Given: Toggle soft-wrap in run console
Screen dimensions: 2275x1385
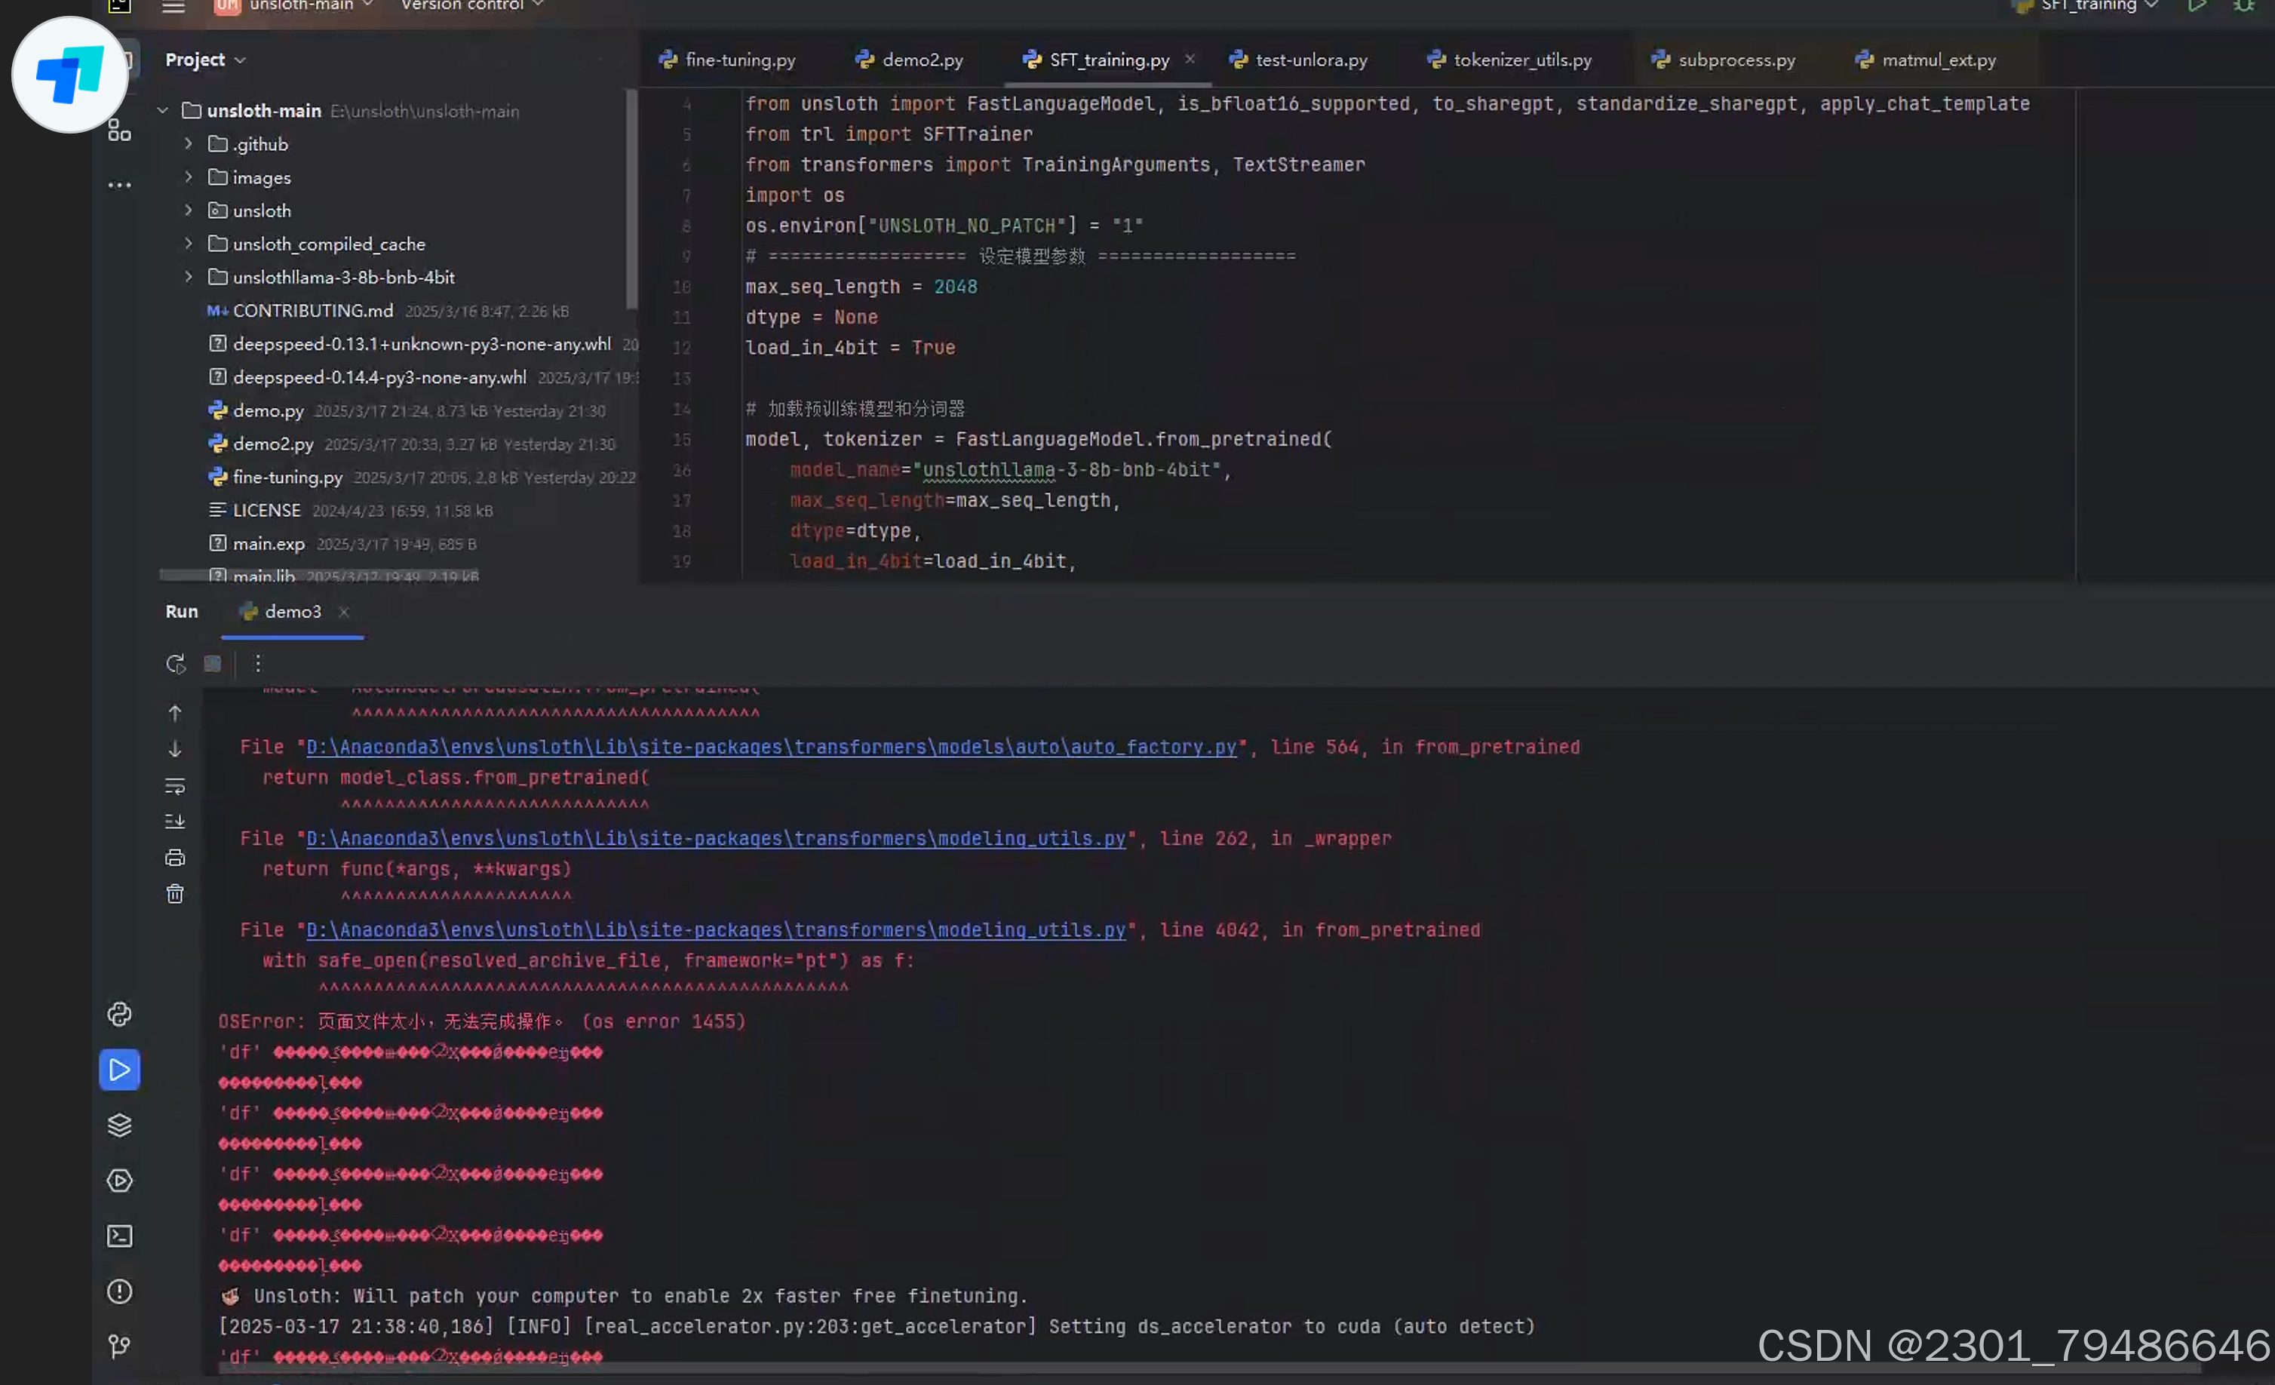Looking at the screenshot, I should pos(174,786).
